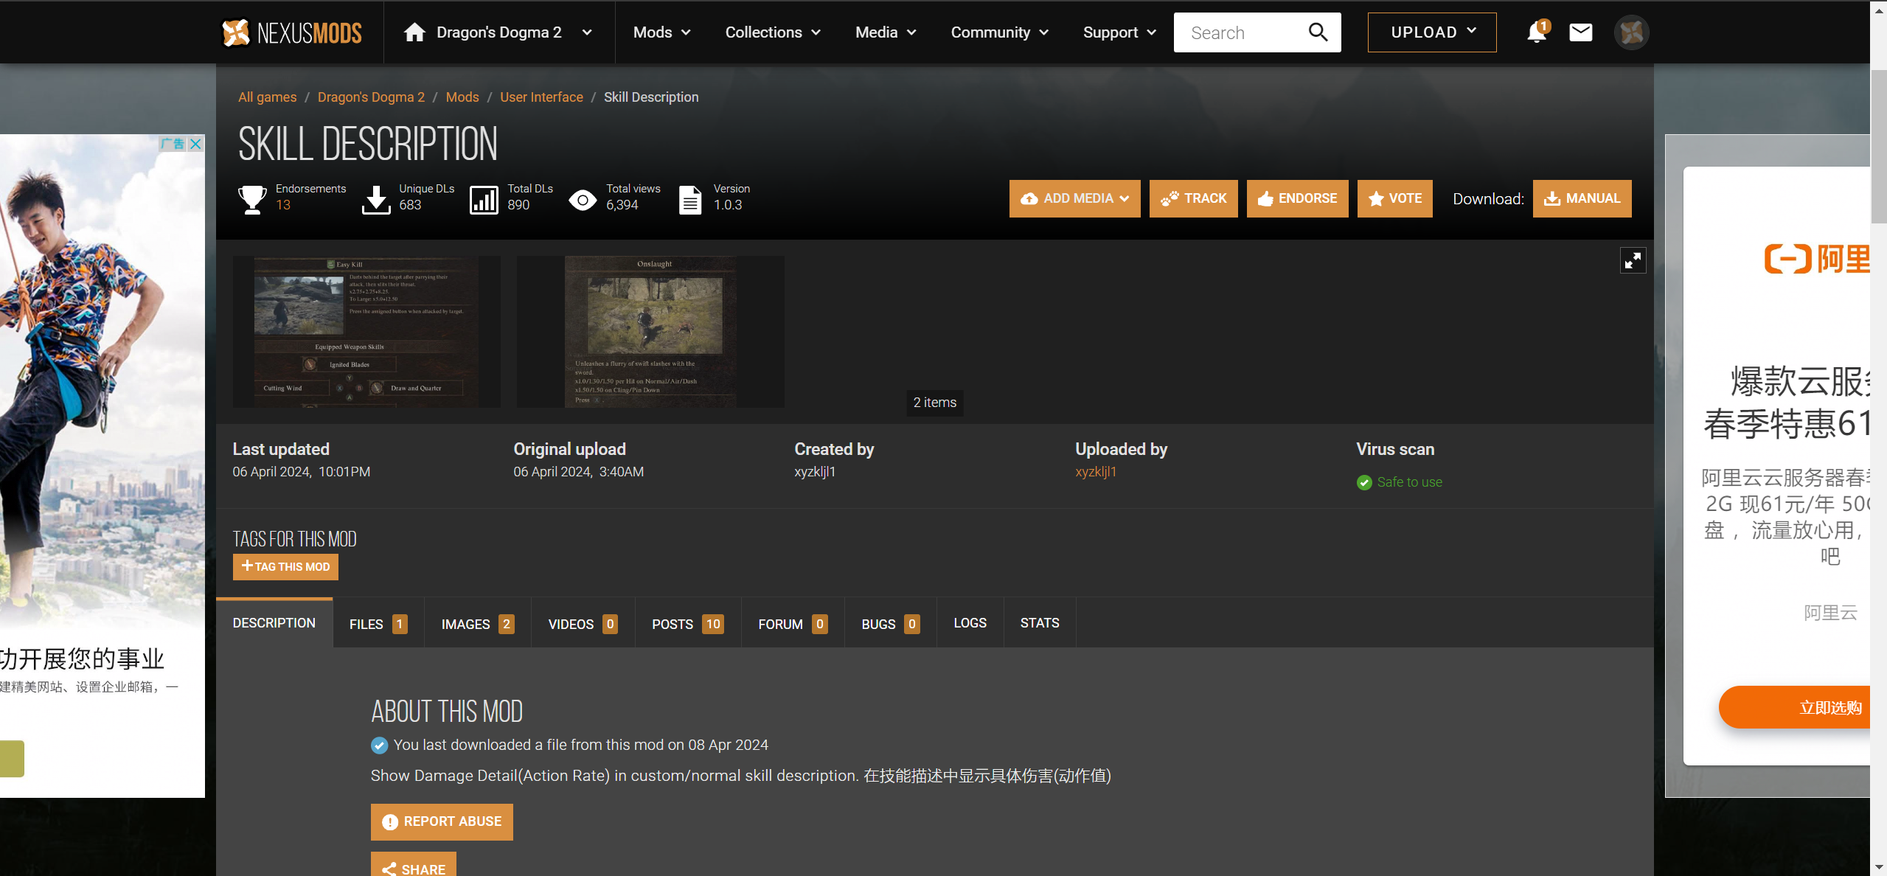The image size is (1887, 876).
Task: Close the left advertisement banner
Action: [x=196, y=144]
